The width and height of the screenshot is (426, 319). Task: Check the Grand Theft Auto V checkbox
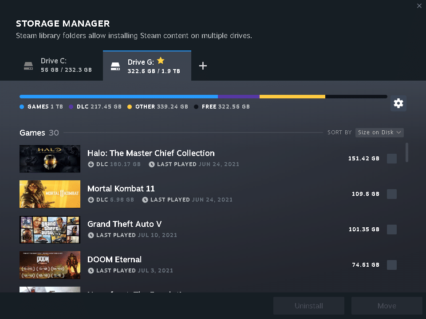pos(392,230)
